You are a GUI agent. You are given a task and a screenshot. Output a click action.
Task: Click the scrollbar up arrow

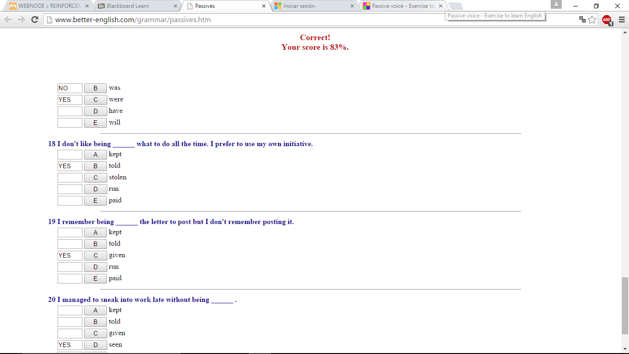pos(625,32)
